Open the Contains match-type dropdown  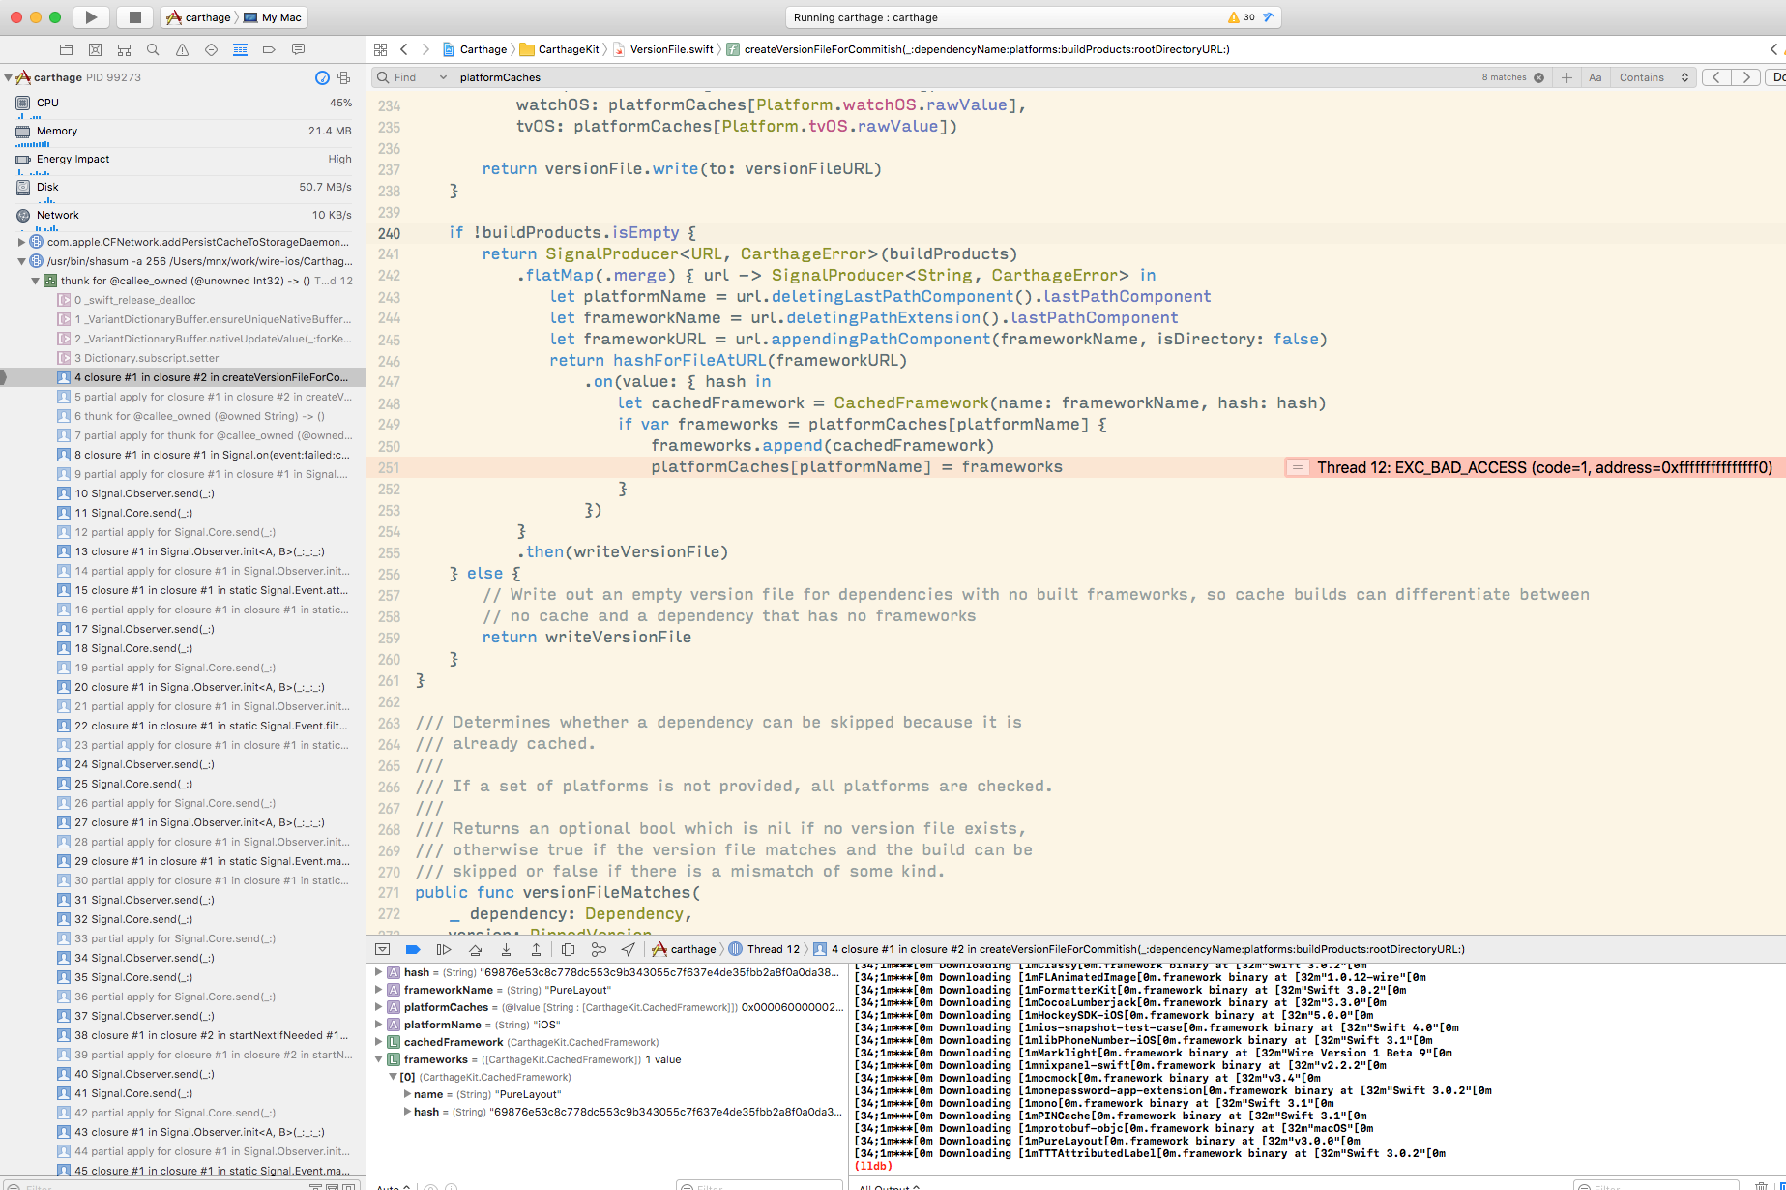(x=1654, y=77)
